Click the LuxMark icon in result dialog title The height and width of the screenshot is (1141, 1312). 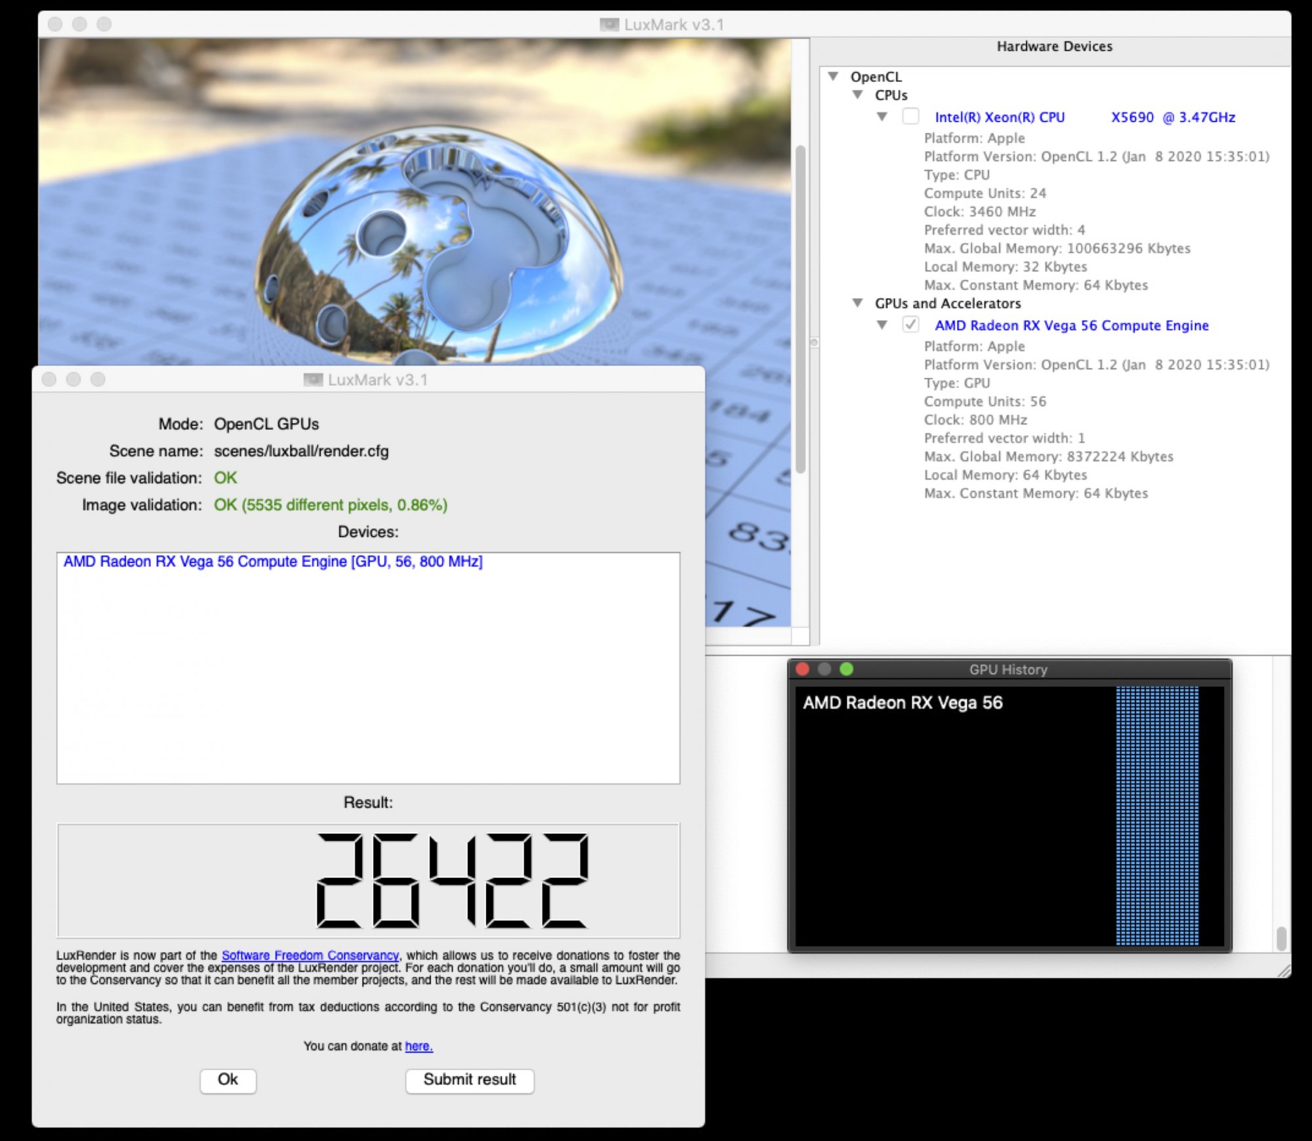pos(313,380)
